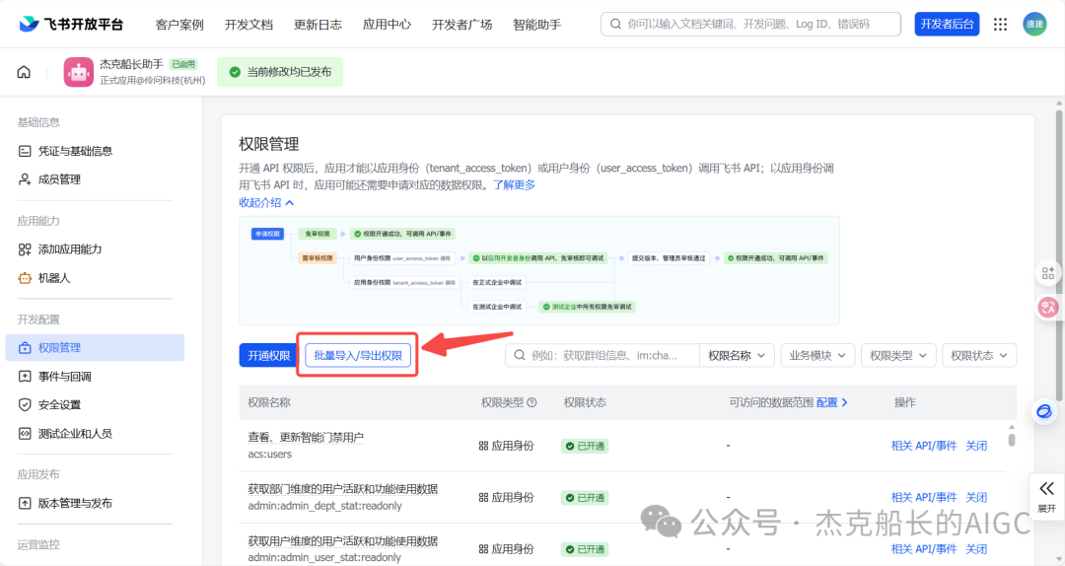Open 客户案例 in top navigation
The image size is (1065, 566).
click(x=179, y=25)
